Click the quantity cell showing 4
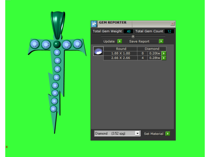 (143, 58)
